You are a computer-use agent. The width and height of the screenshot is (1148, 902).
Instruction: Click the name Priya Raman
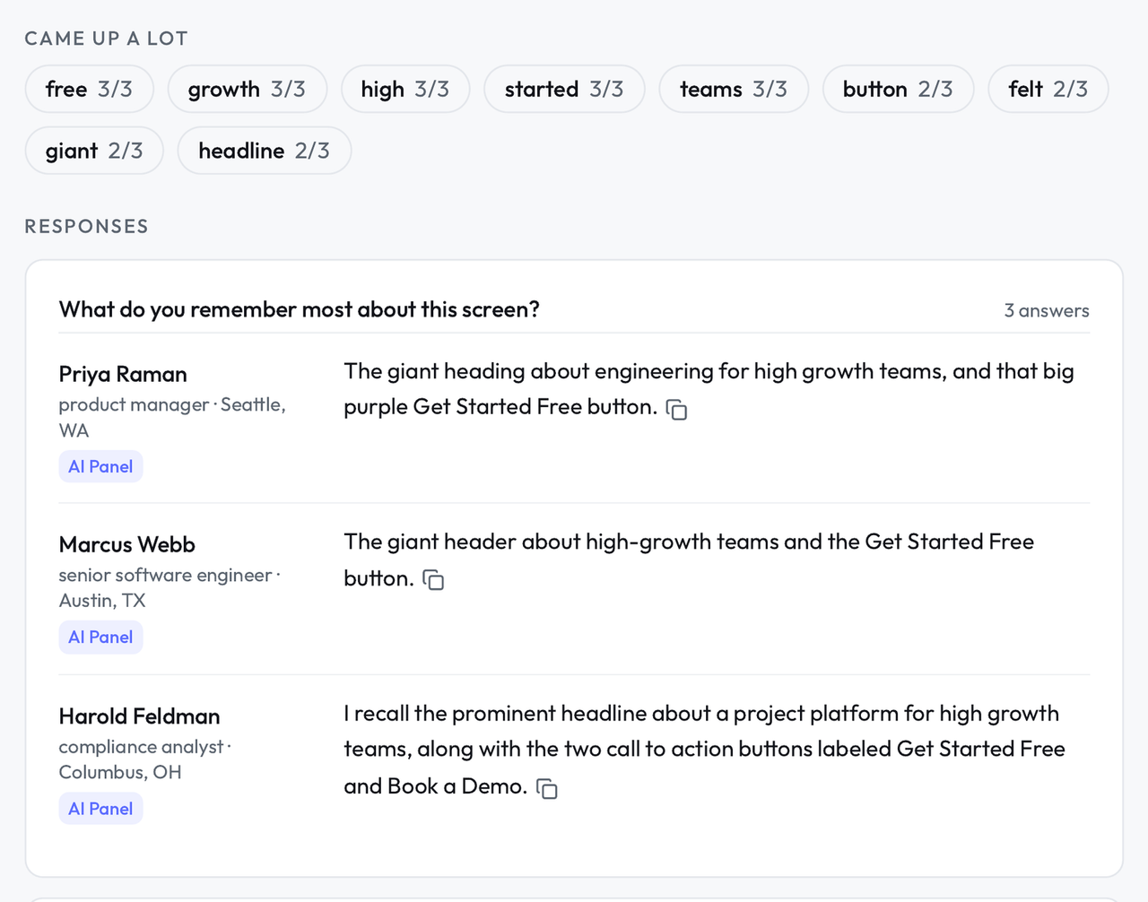(123, 374)
